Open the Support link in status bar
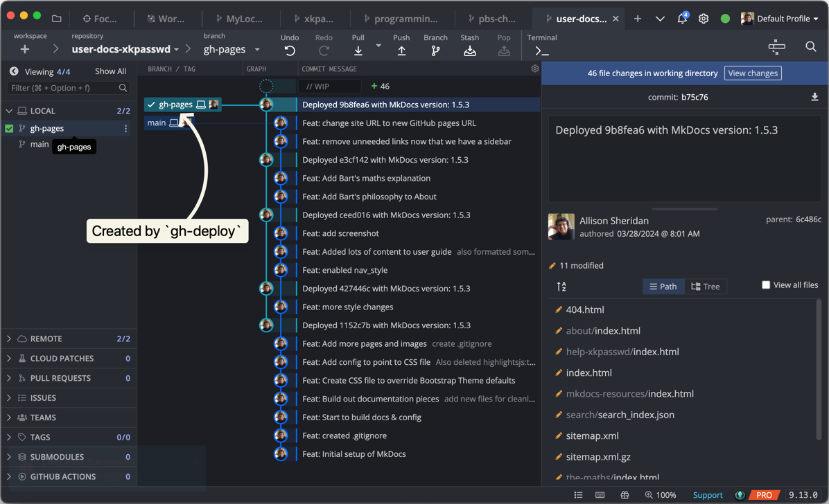The image size is (829, 504). [708, 495]
